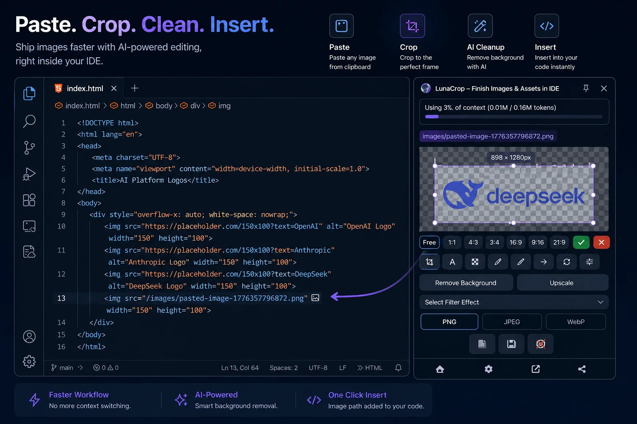Open the transparency checkerboard tool
The width and height of the screenshot is (637, 424).
point(475,262)
